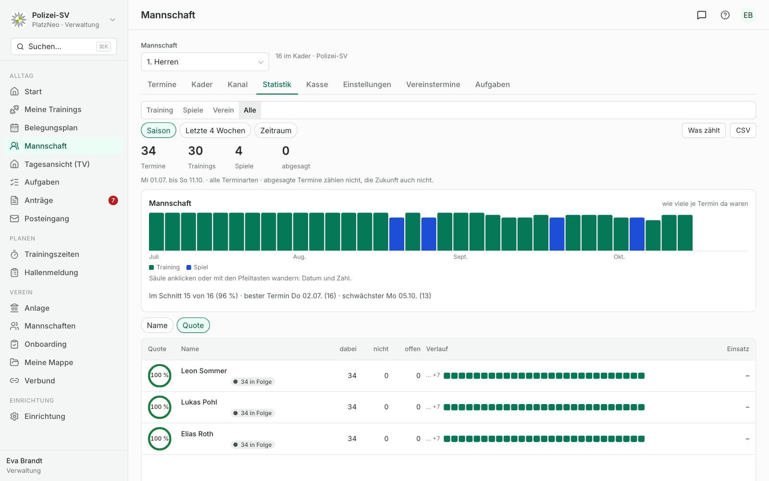Click the red 7 badge on Anträge
This screenshot has height=481, width=769.
[113, 201]
